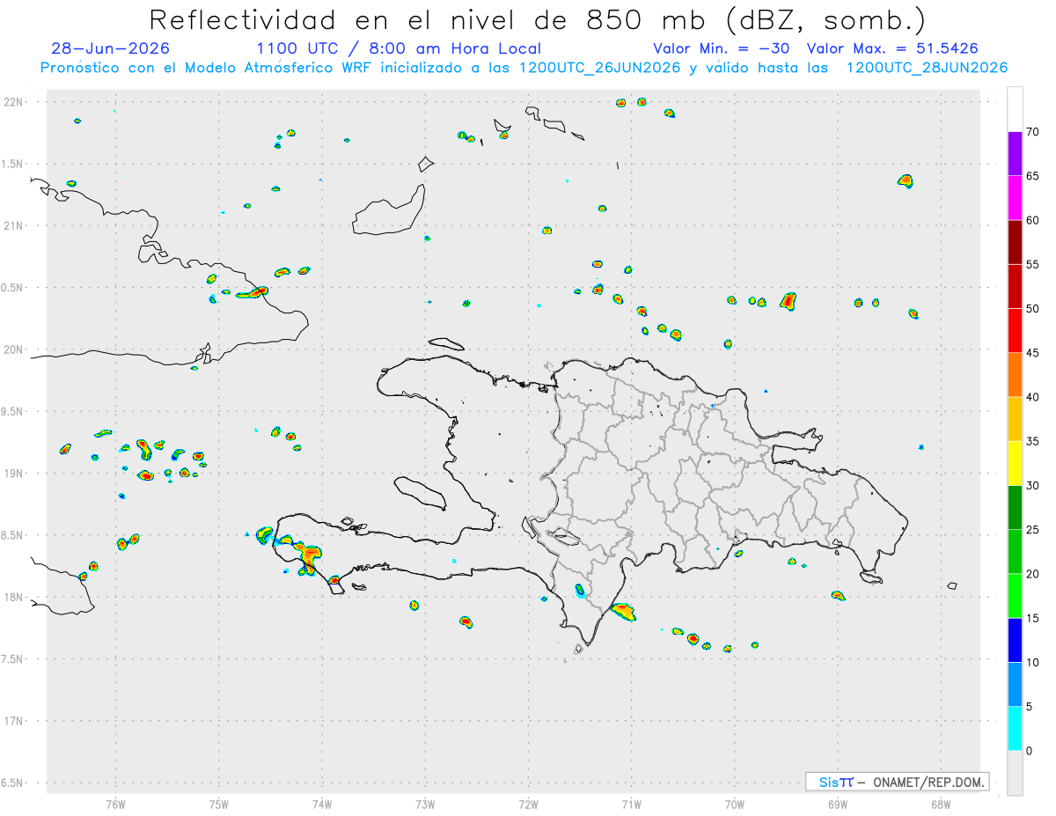Open the SisTT – ONAMET/REP.DOM. credit box
This screenshot has height=816, width=1056.
[x=897, y=782]
